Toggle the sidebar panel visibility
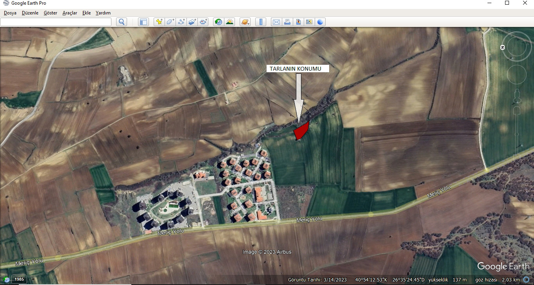Viewport: 534px width, 285px height. (x=143, y=22)
